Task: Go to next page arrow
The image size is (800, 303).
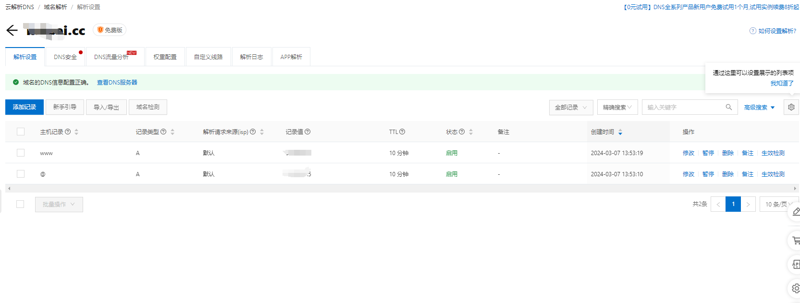Action: [748, 204]
